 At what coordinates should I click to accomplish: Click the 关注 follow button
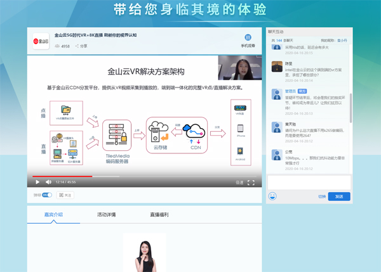point(65,195)
